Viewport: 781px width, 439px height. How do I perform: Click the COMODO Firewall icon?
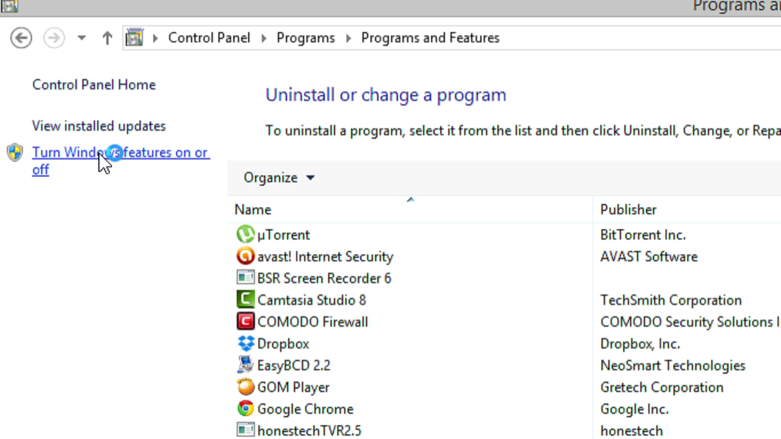pos(245,321)
